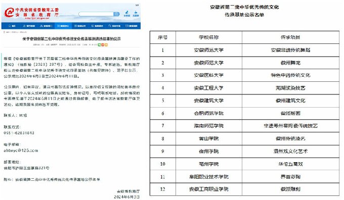
Task: Click the email address ahtwyc@126.com
Action: tap(21, 151)
